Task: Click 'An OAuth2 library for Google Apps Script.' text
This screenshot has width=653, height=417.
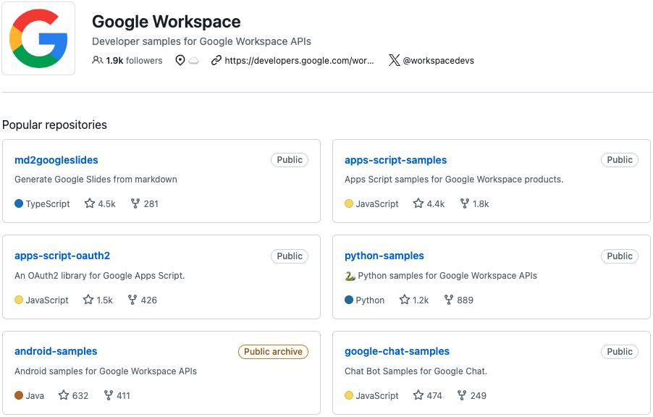Action: 99,275
